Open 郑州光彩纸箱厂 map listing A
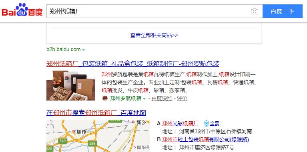The image size is (307, 152). point(181,123)
